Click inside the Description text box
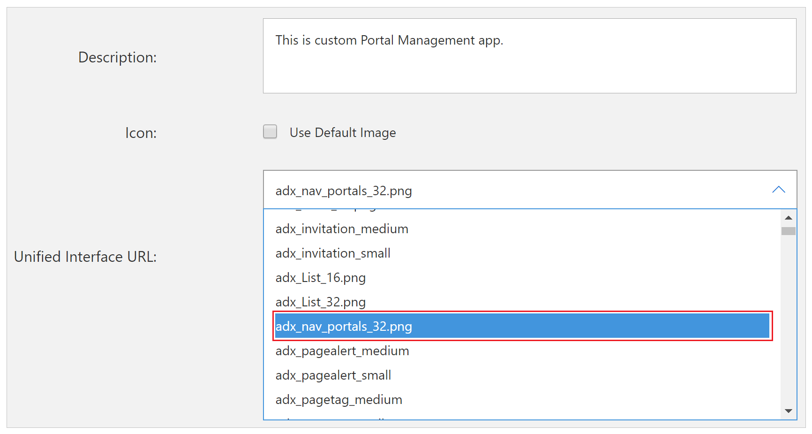The height and width of the screenshot is (434, 812). click(x=530, y=56)
